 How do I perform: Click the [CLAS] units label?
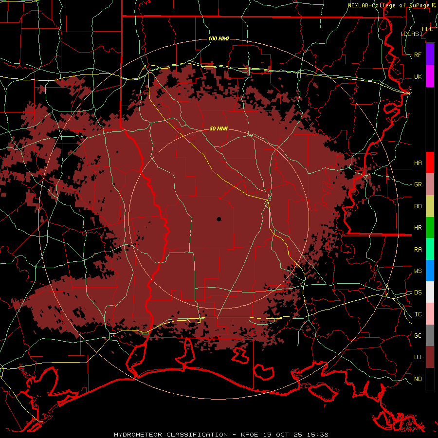[411, 34]
